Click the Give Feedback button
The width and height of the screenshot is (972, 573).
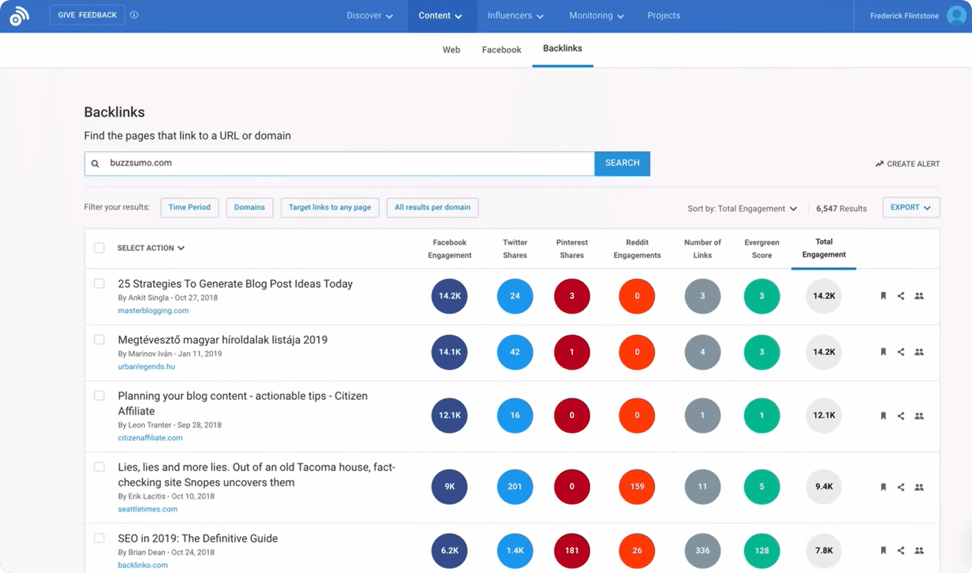(87, 15)
